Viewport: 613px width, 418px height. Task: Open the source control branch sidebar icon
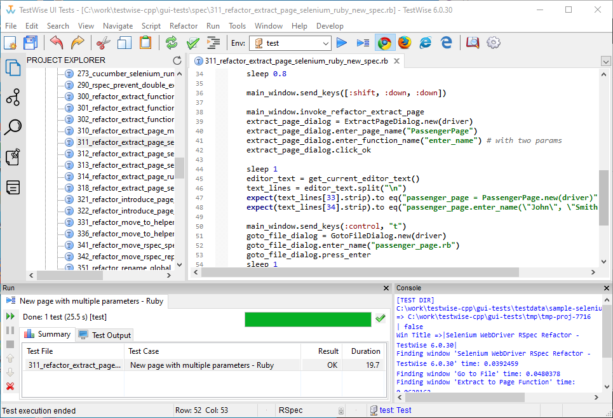tap(13, 97)
